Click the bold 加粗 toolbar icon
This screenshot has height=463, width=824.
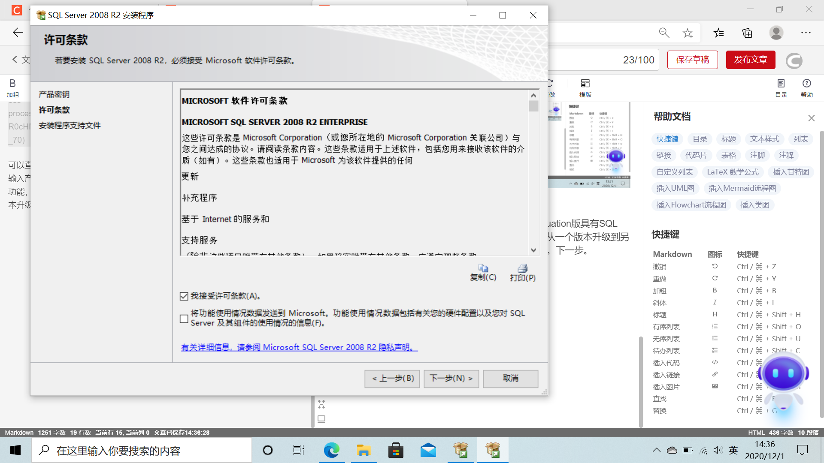point(12,88)
